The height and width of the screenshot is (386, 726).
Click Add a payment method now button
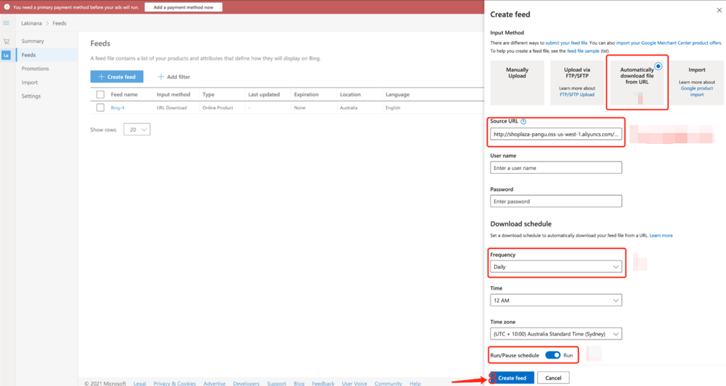(184, 7)
